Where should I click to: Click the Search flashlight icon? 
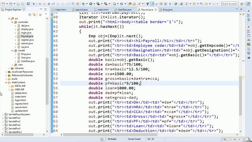(139, 4)
